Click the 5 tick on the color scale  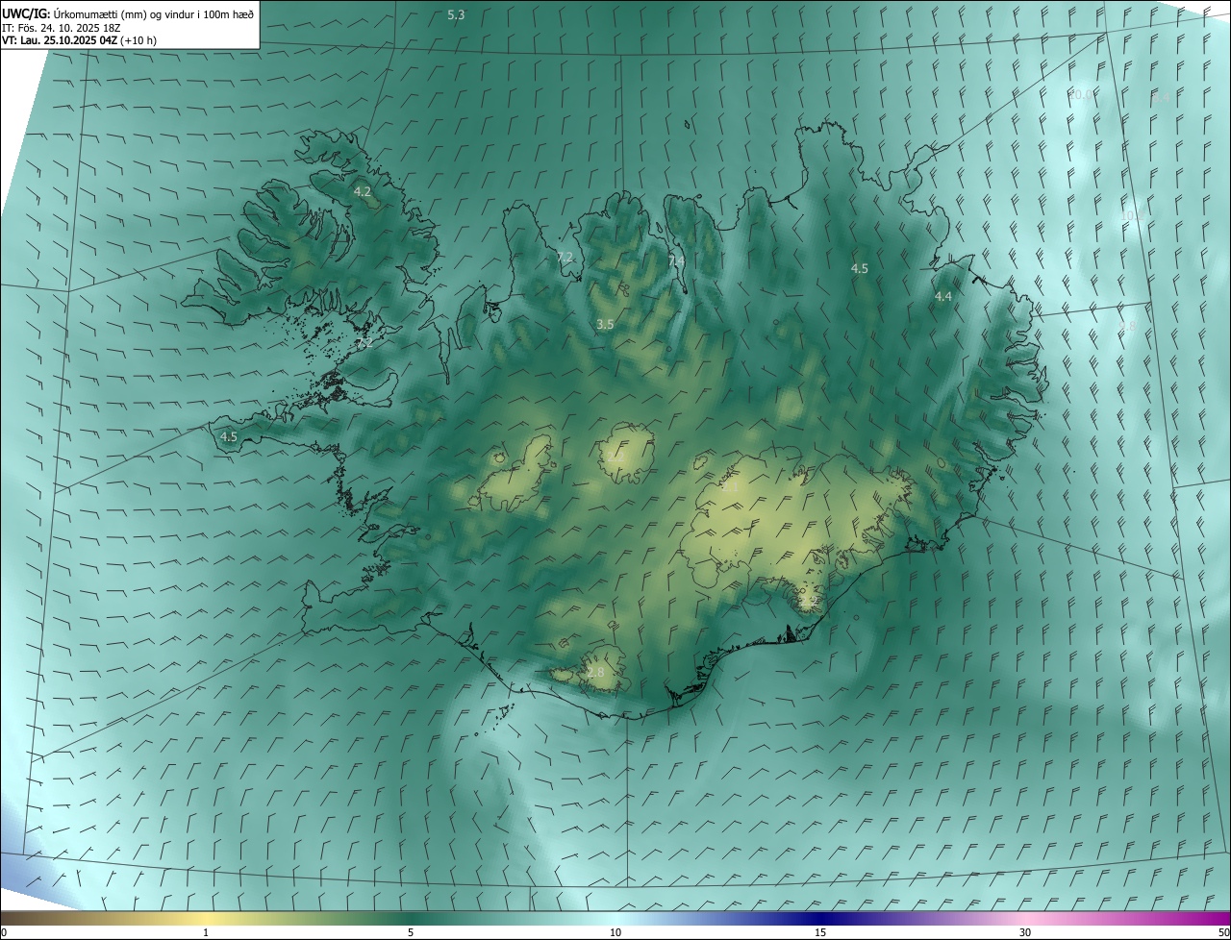[411, 933]
